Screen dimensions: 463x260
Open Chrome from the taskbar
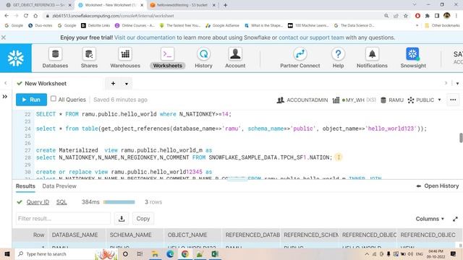[185, 253]
